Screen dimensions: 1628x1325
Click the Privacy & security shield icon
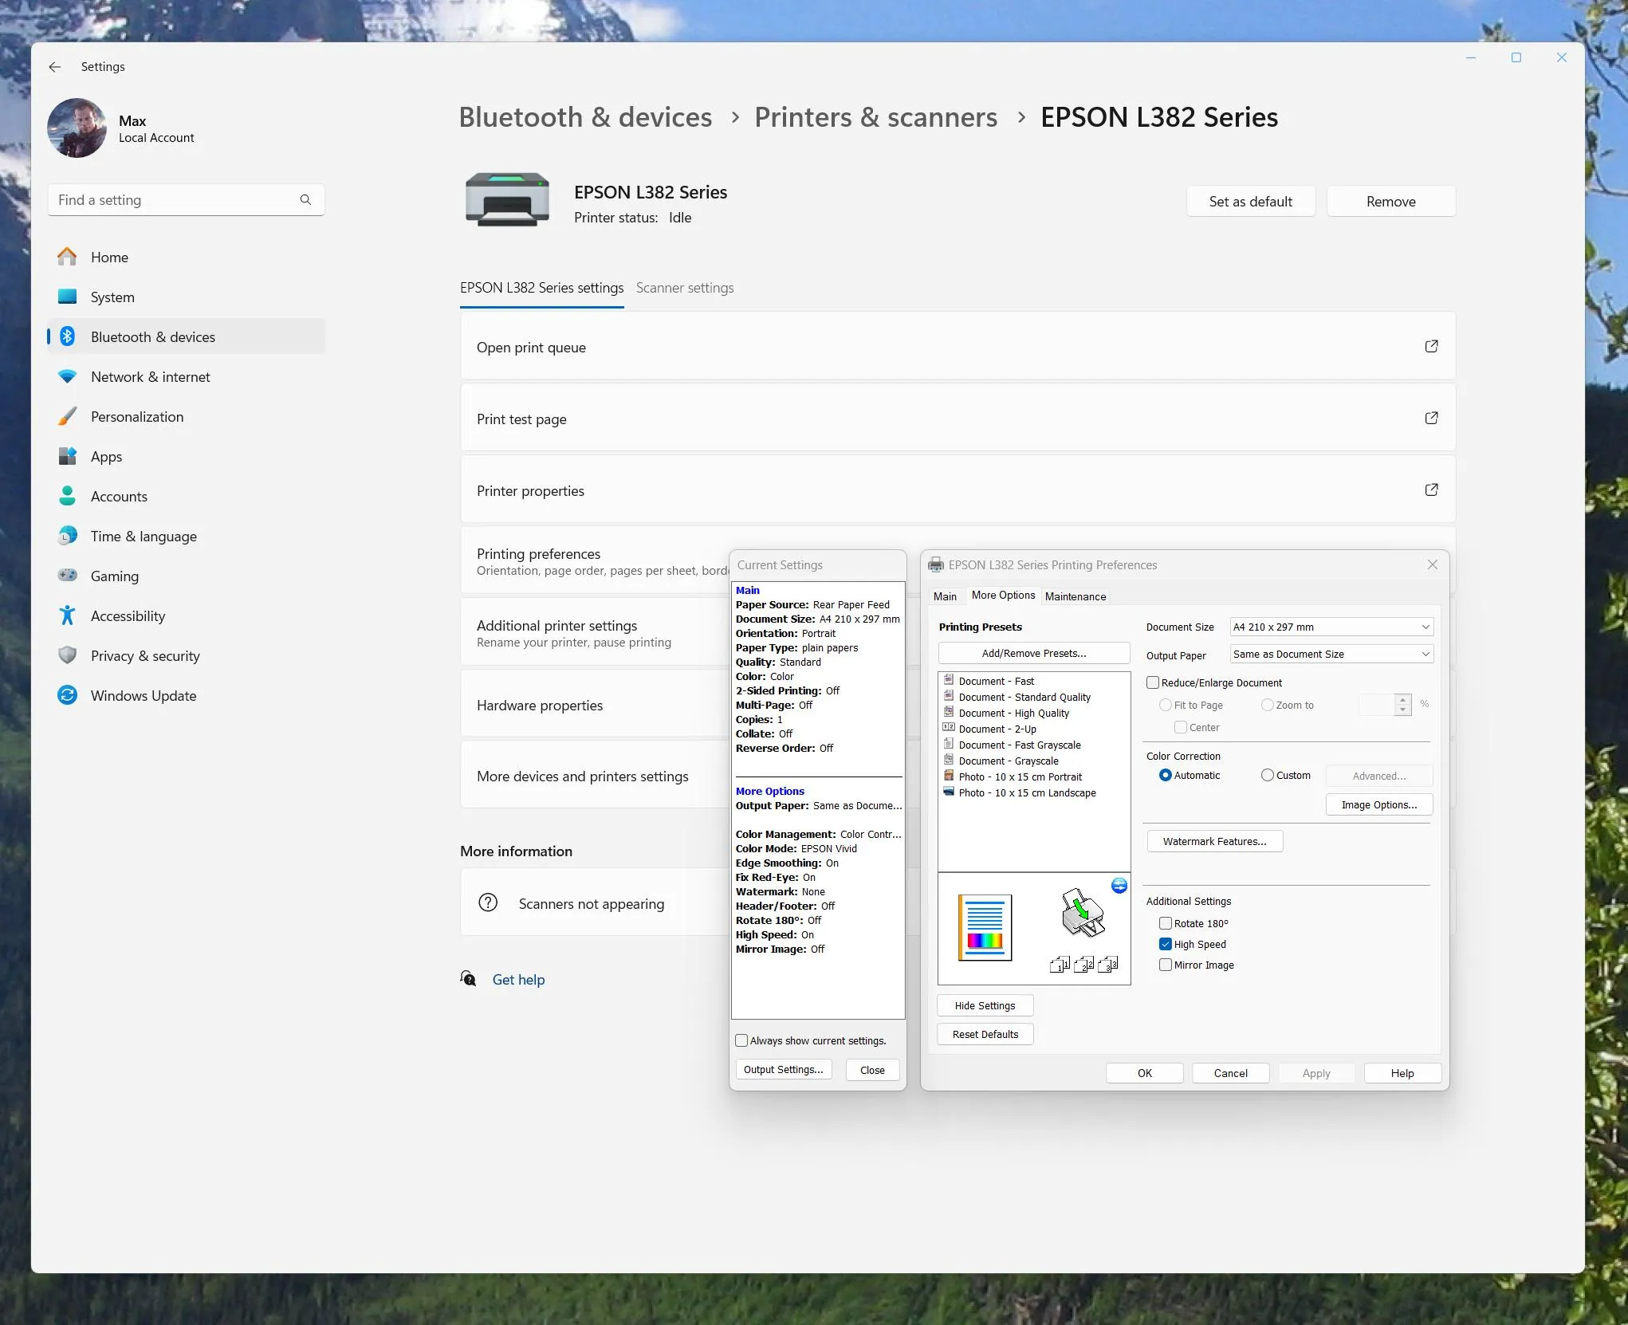point(67,655)
